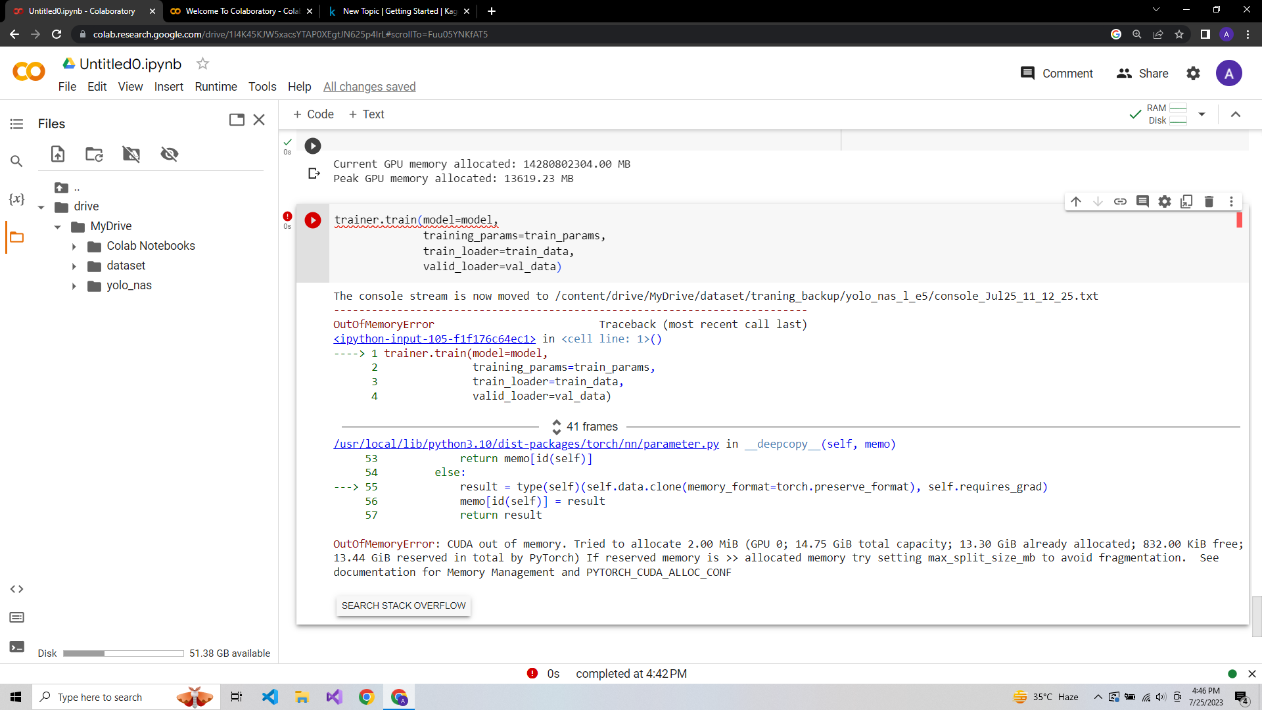Star the Untitled0.ipynb notebook

tap(202, 64)
